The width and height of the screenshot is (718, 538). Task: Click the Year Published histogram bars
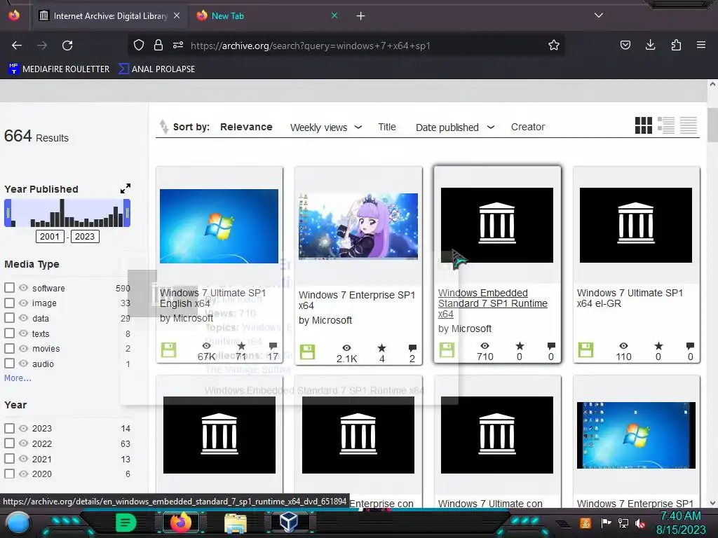point(67,213)
